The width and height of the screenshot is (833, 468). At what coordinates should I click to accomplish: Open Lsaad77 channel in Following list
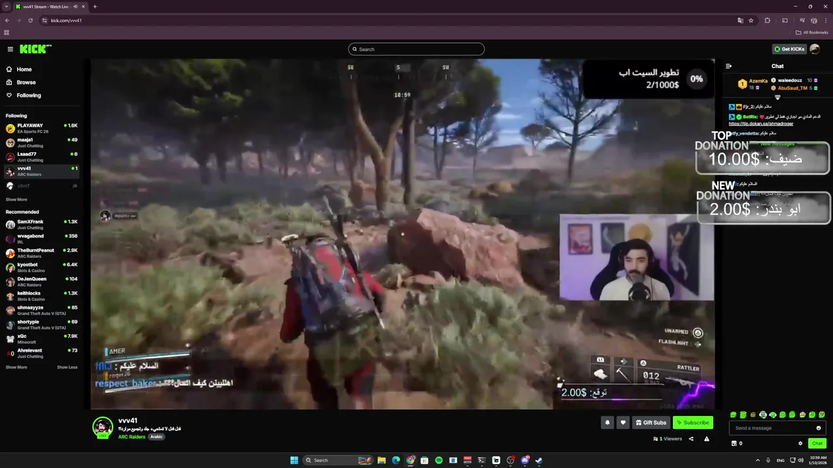[x=42, y=157]
